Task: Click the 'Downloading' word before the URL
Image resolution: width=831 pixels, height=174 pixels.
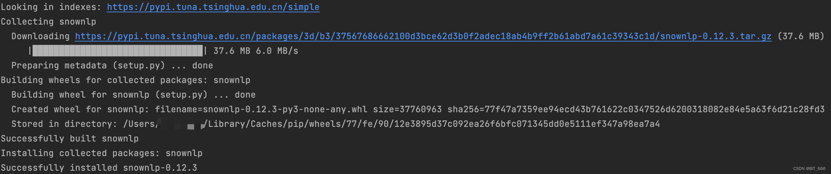Action: pyautogui.click(x=41, y=37)
